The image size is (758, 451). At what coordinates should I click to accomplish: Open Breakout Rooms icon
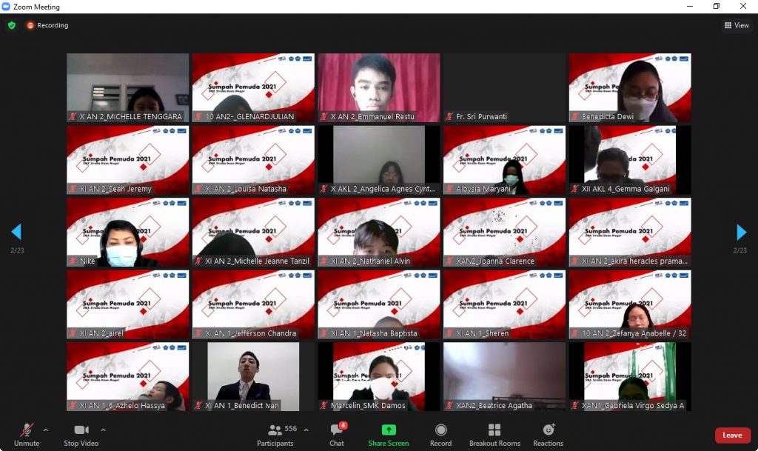494,430
